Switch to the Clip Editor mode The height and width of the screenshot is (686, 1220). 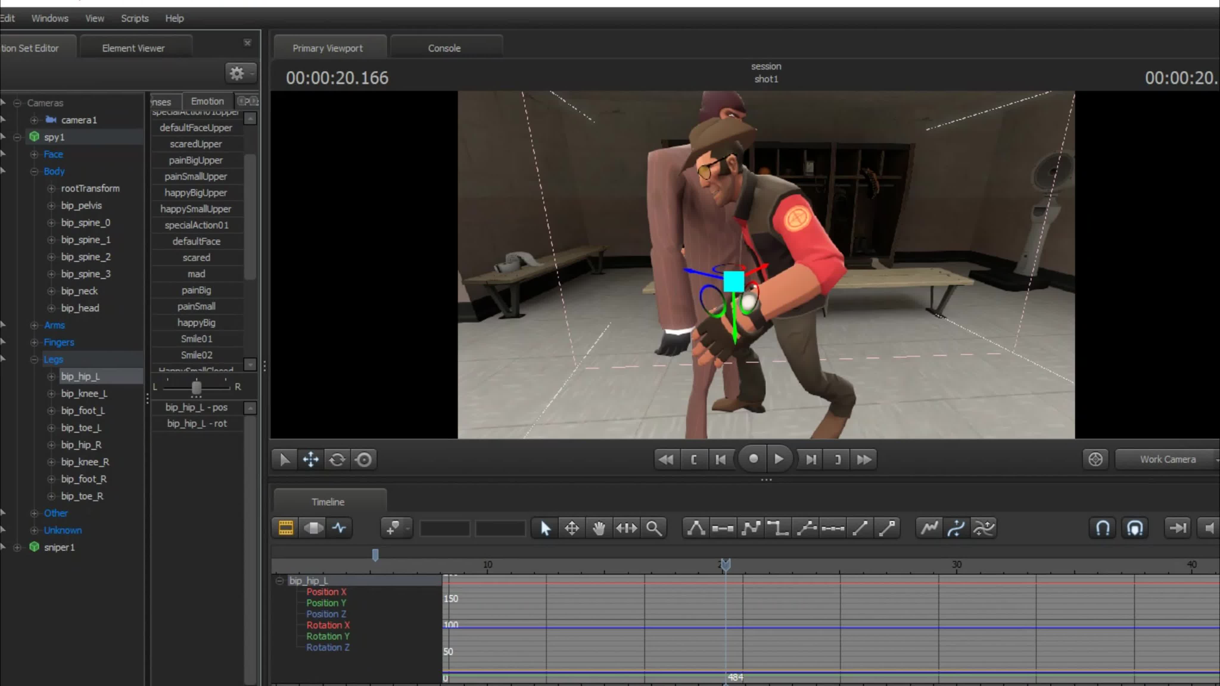[x=286, y=527]
